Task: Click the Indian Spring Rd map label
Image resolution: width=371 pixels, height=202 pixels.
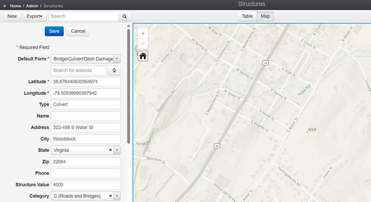Action: [x=225, y=192]
